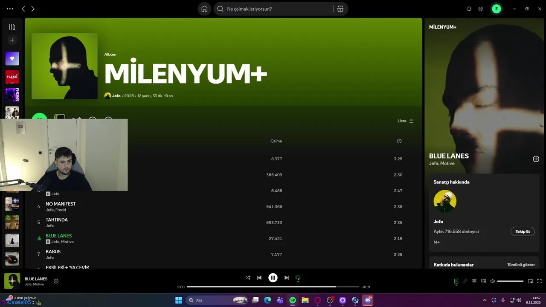
Task: Open Liked Songs heart playlist
Action: 12,58
